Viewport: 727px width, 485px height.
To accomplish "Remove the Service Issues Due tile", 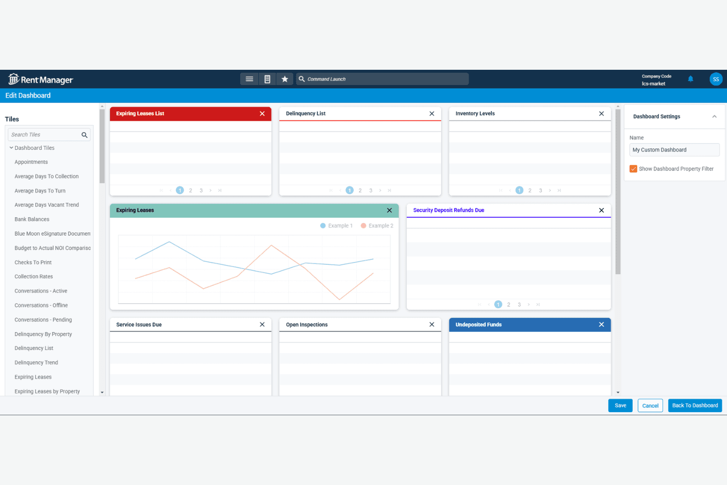I will tap(262, 325).
